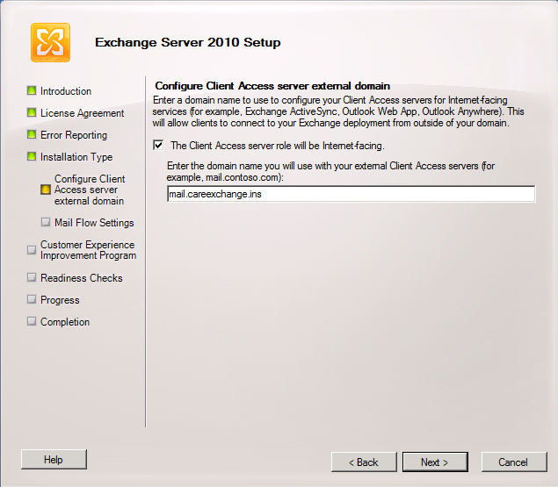Click the gray Readiness Checks step indicator
558x487 pixels.
coord(32,277)
